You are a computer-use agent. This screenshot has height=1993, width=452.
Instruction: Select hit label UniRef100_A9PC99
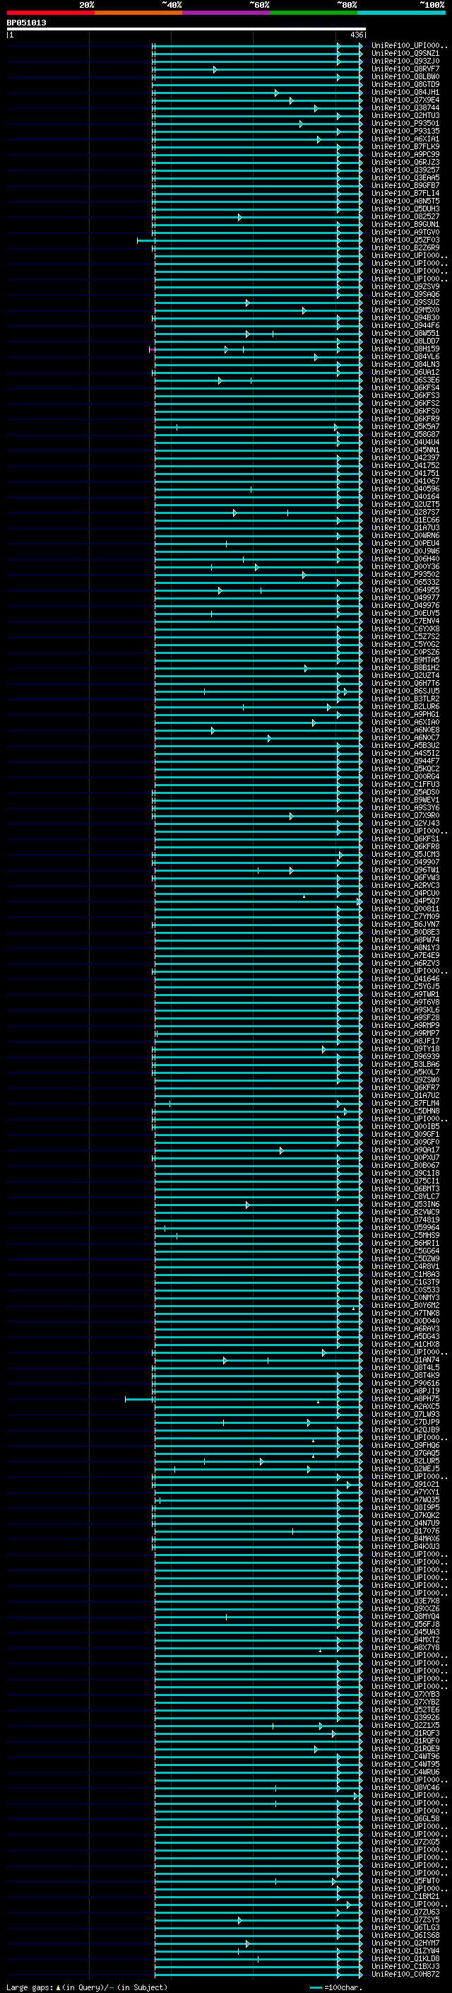click(405, 154)
